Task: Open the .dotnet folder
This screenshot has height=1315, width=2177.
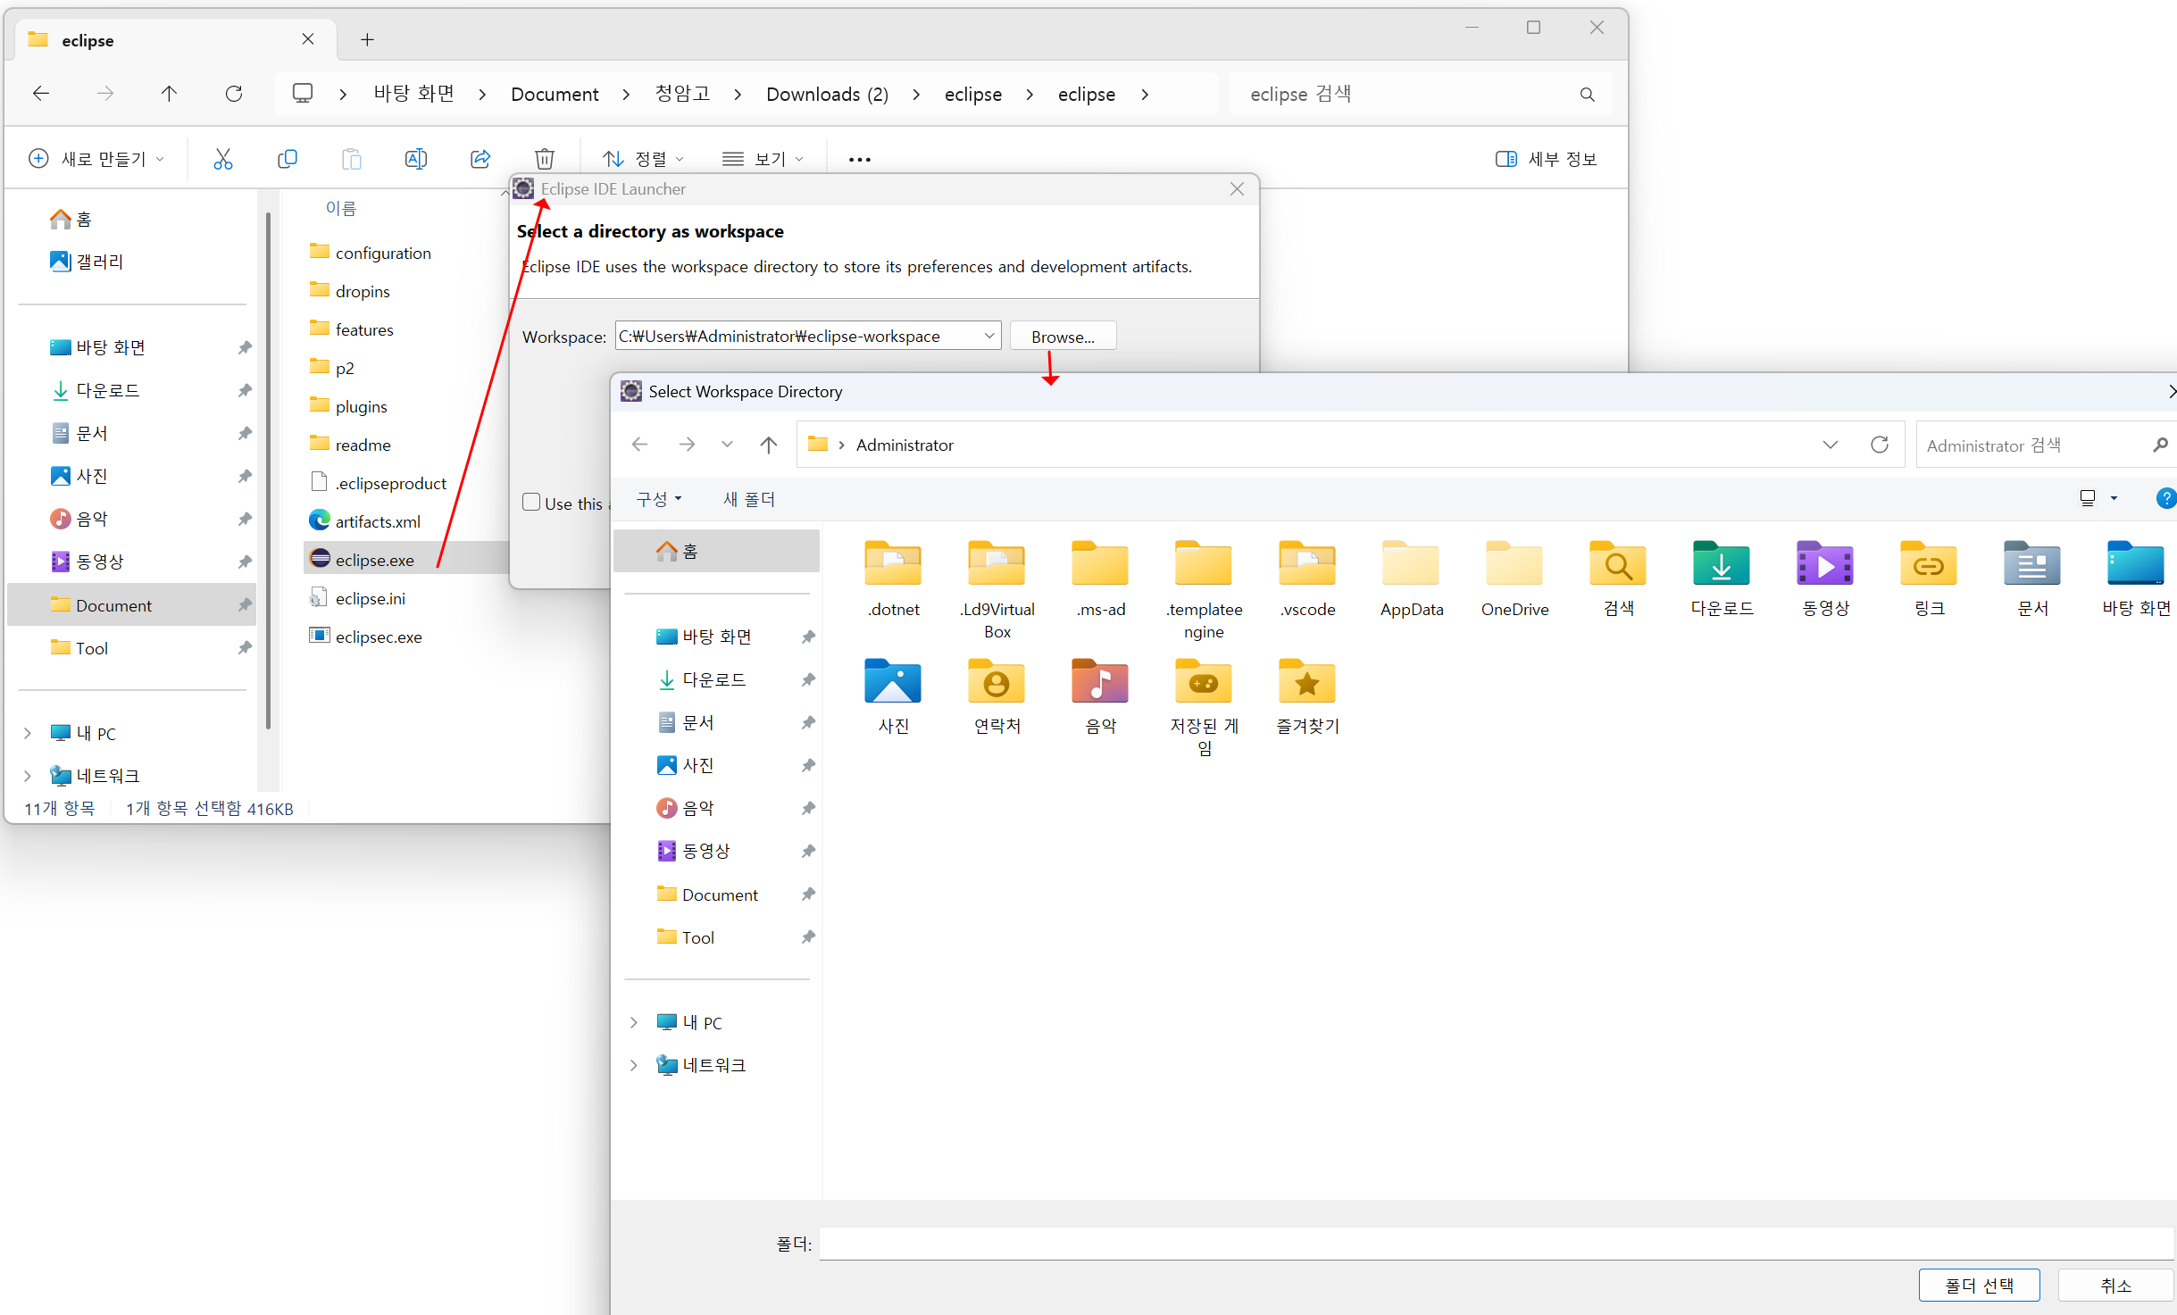Action: [x=893, y=578]
